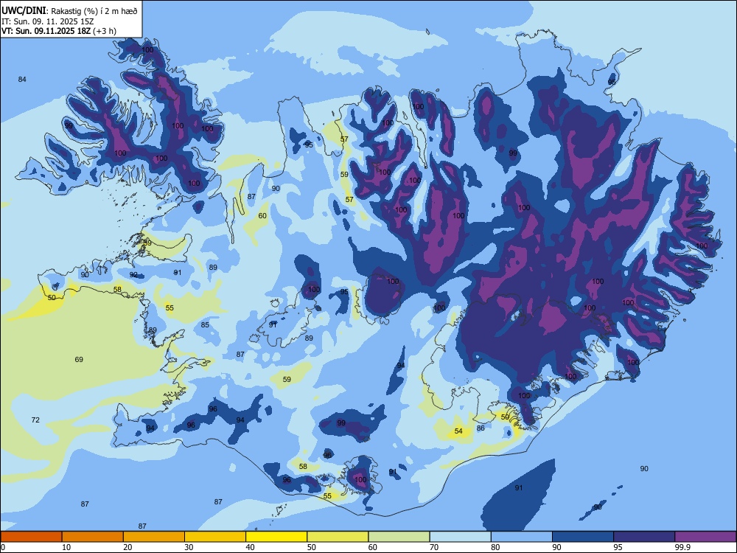Click the 'UWC/DINI: Rakastig (%) í 2 m hæð' title
Screen dimensions: 737x553
(x=69, y=11)
